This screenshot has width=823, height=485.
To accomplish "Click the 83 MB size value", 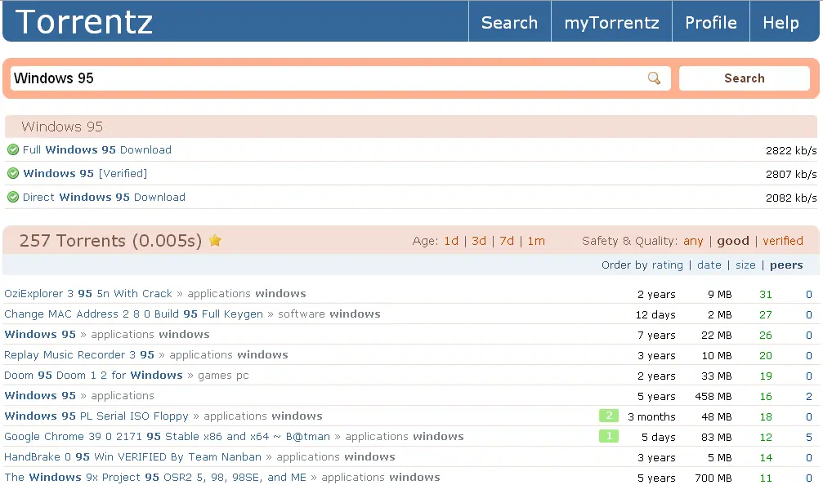I will (x=717, y=438).
